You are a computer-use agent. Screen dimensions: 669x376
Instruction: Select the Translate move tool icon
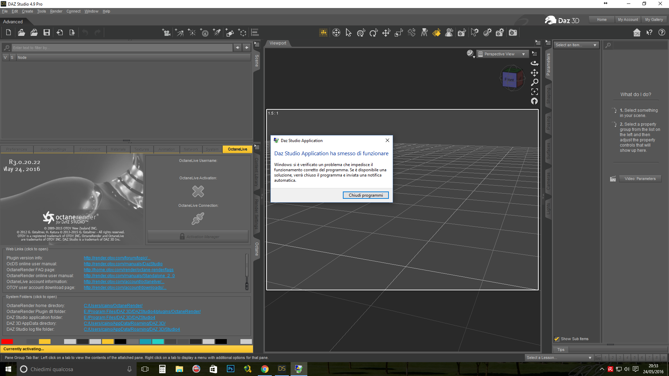[386, 33]
